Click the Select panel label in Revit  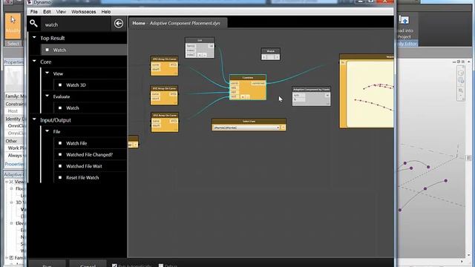tap(13, 44)
